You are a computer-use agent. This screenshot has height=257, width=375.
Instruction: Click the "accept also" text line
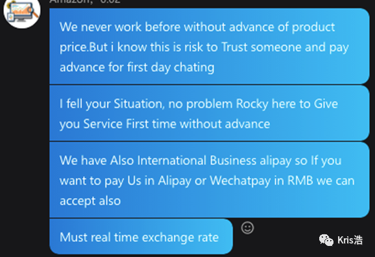point(90,201)
